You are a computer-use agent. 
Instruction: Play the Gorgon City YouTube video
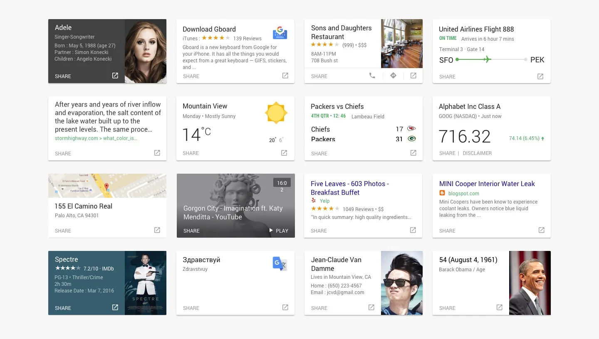(279, 231)
